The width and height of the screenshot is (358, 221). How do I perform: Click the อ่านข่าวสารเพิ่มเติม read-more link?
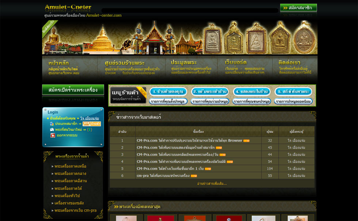tap(212, 183)
